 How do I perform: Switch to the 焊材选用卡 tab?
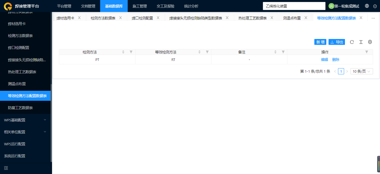[x=65, y=18]
